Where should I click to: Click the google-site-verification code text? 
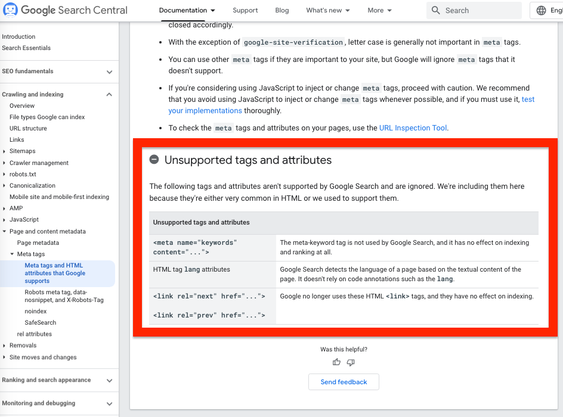[293, 42]
